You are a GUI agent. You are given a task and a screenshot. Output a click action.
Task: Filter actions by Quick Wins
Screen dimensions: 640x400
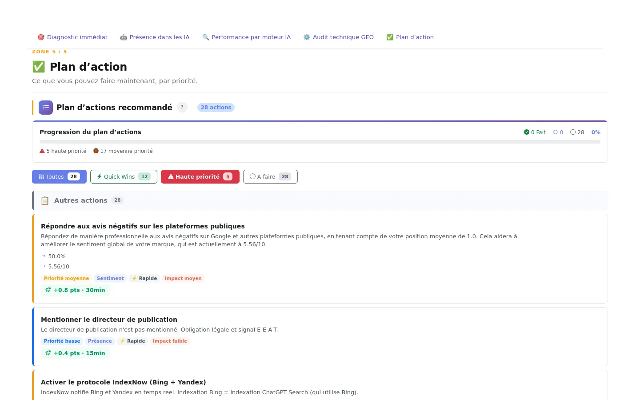(124, 176)
